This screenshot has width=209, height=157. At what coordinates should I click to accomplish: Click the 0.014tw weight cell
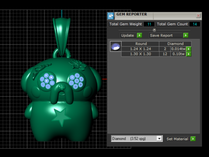pyautogui.click(x=179, y=49)
